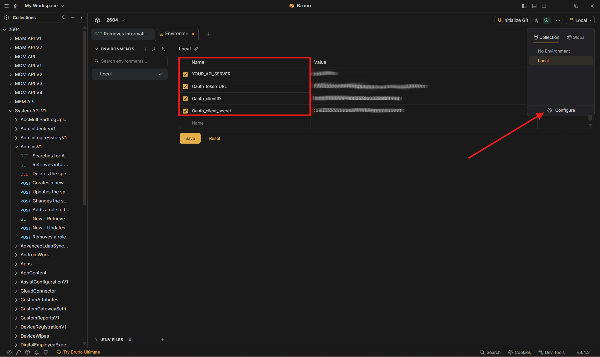Uncheck the YOUR_API_SERVER variable
This screenshot has width=600, height=357.
pos(185,74)
